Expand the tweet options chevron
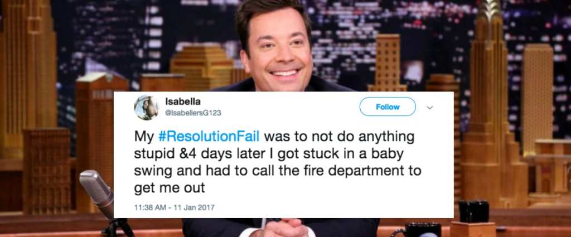The width and height of the screenshot is (571, 237). click(430, 108)
